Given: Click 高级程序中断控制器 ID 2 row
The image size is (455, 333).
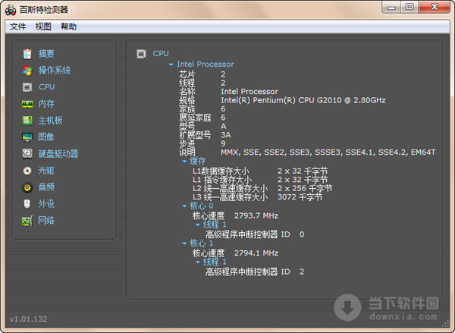Looking at the screenshot, I should click(255, 272).
